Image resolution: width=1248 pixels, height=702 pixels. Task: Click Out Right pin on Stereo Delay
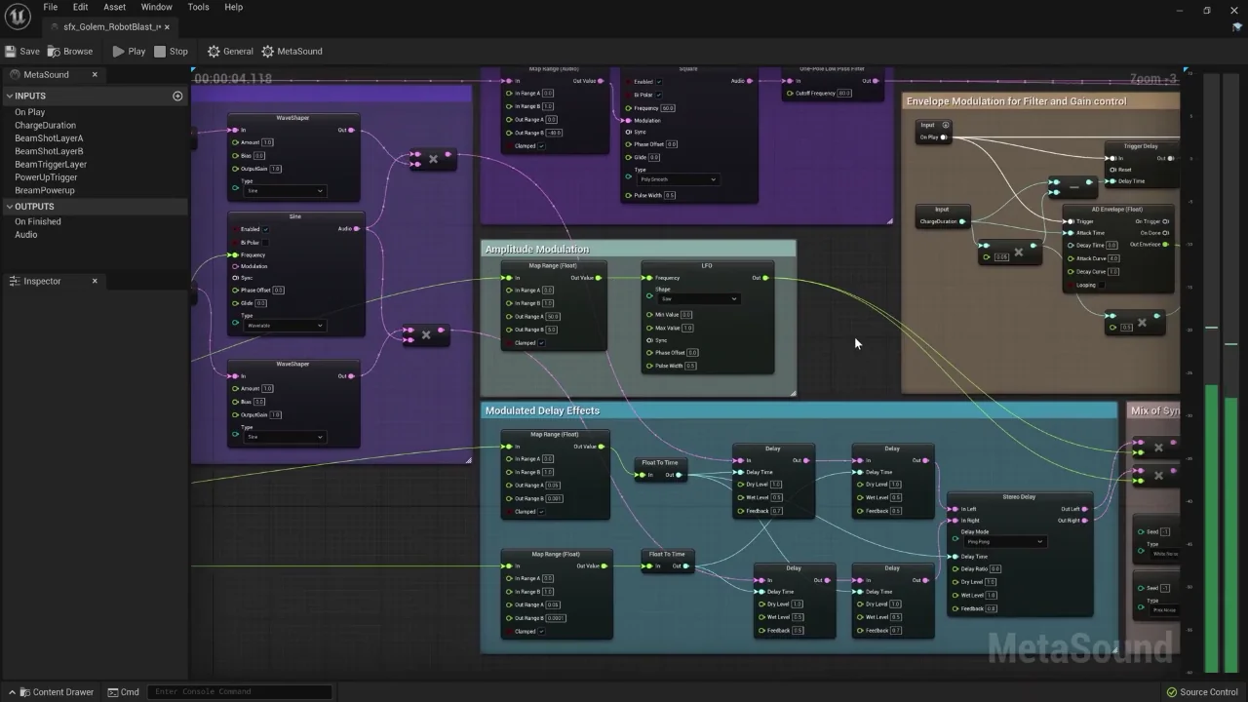point(1084,521)
